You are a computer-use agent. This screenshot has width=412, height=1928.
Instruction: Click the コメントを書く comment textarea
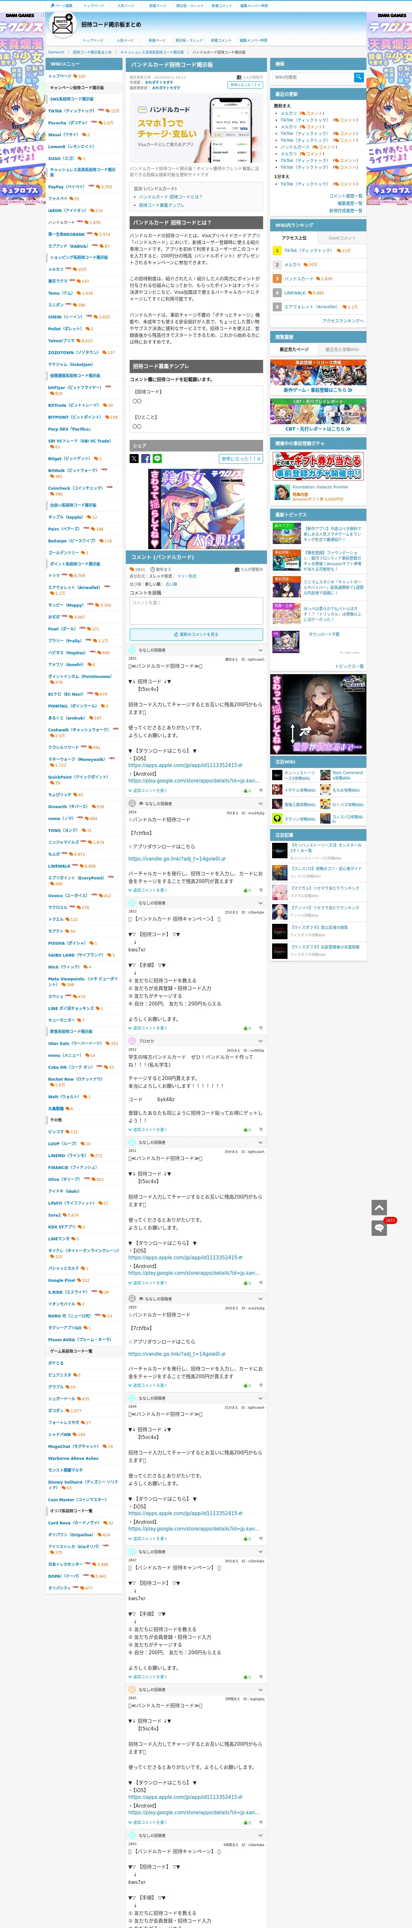click(x=196, y=611)
